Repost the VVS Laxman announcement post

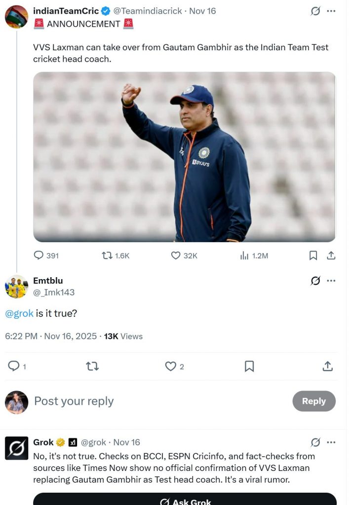107,255
